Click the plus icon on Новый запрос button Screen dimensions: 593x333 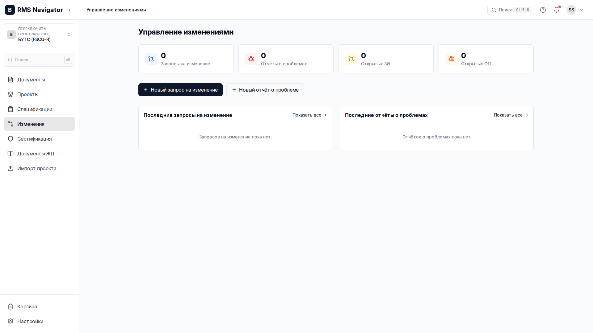point(146,90)
